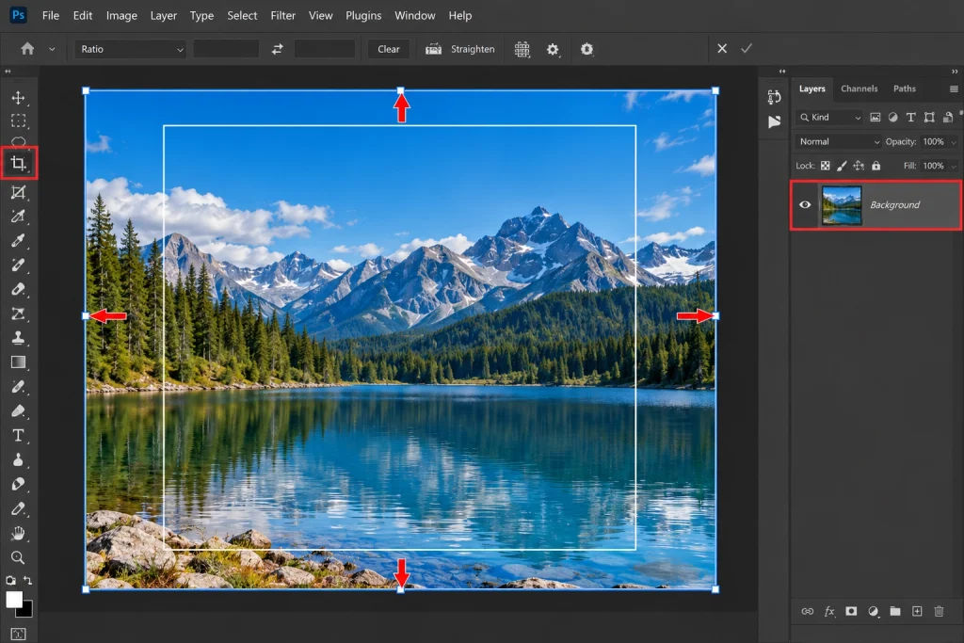Open the Fill slider dropdown arrow
This screenshot has height=643, width=964.
[954, 166]
